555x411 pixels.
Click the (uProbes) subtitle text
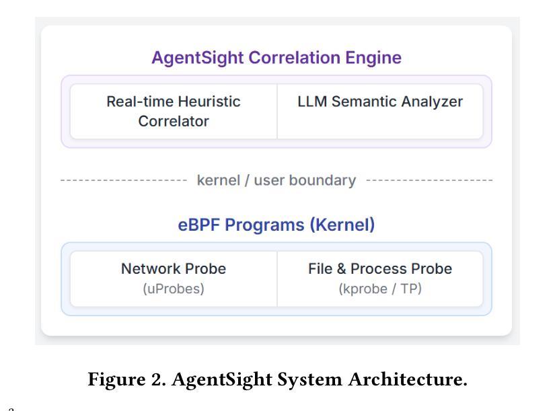pyautogui.click(x=174, y=289)
